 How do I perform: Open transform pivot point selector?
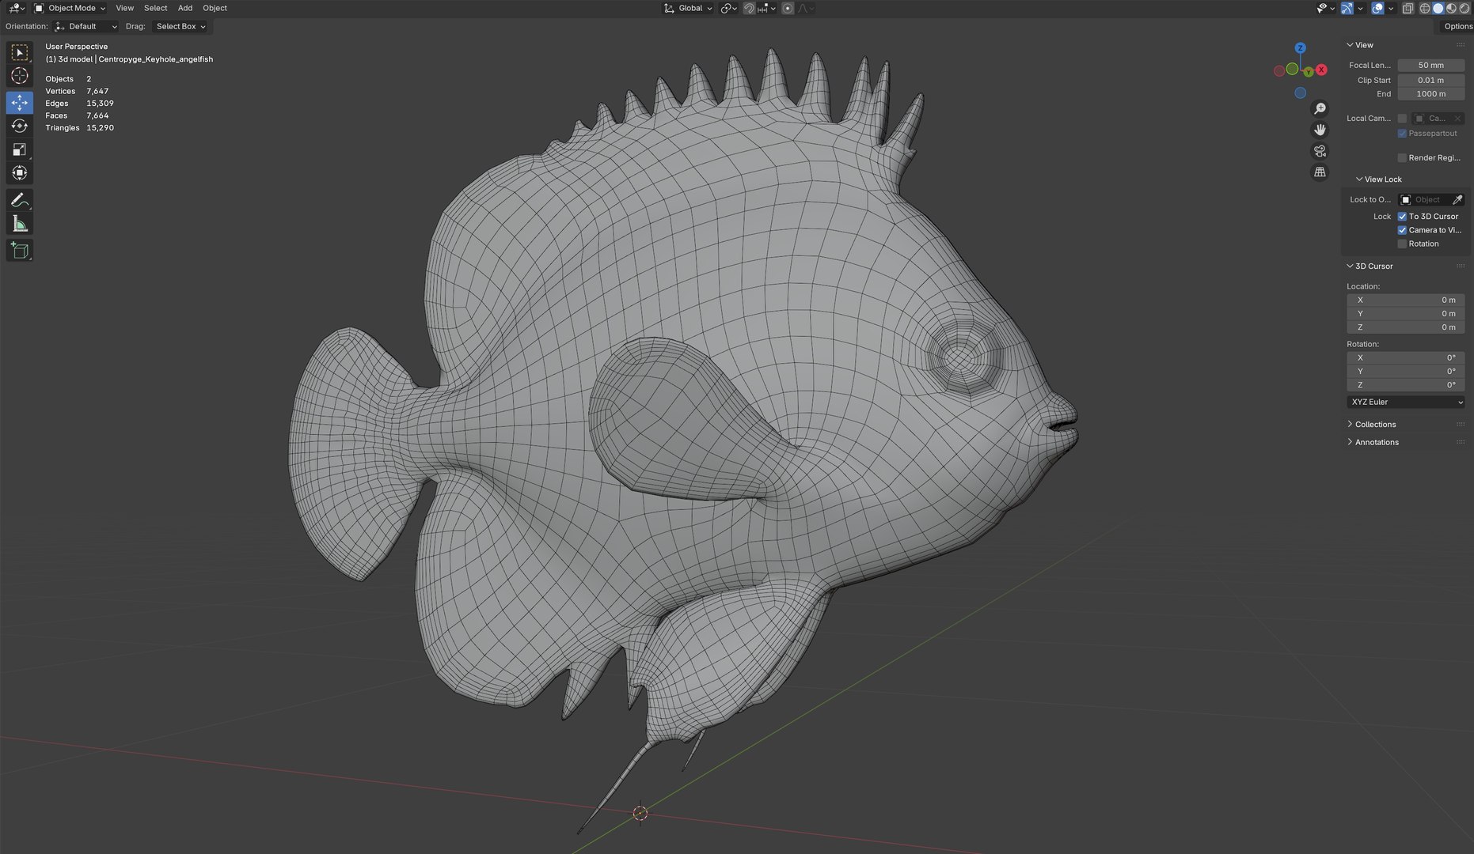click(728, 8)
